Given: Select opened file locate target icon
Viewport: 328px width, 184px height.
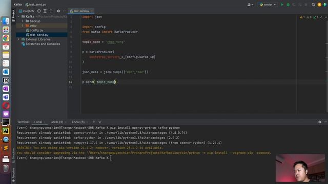Looking at the screenshot, I should point(39,11).
